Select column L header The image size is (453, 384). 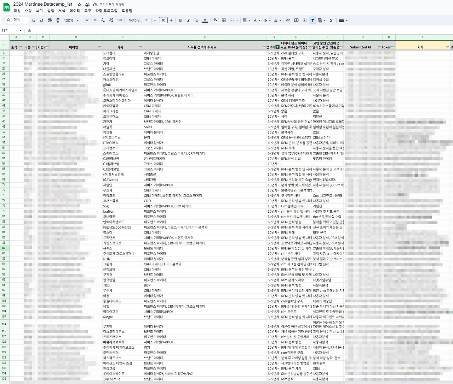pyautogui.click(x=423, y=37)
